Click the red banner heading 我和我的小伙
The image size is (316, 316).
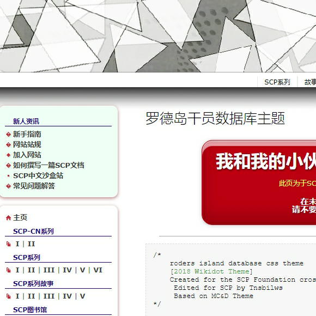pyautogui.click(x=266, y=161)
